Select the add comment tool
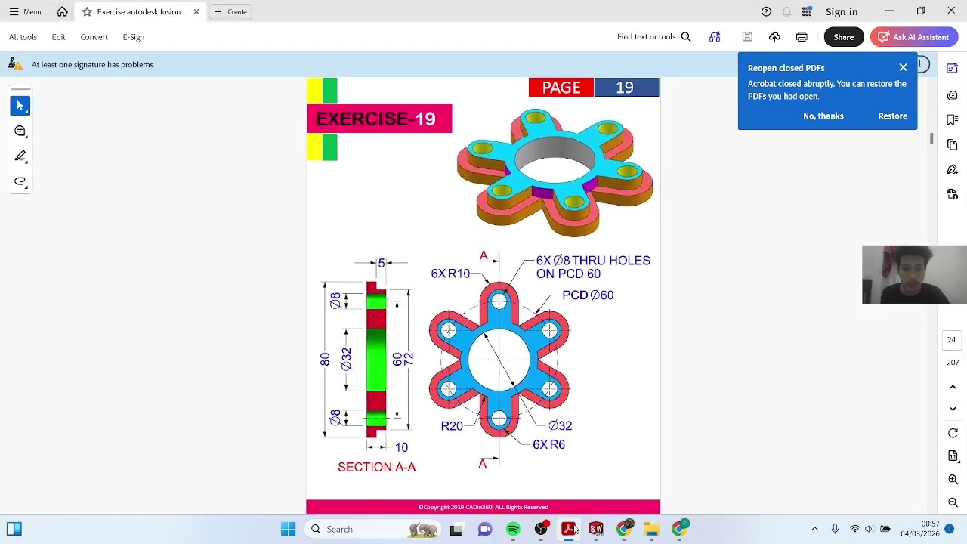 (20, 131)
